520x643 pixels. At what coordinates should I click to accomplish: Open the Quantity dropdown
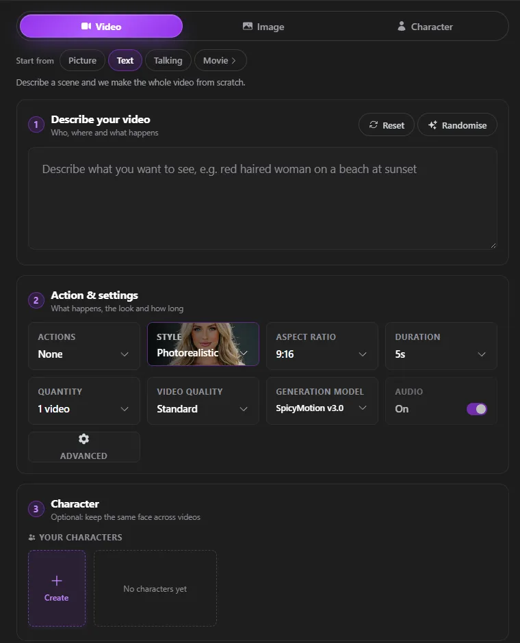pos(84,401)
